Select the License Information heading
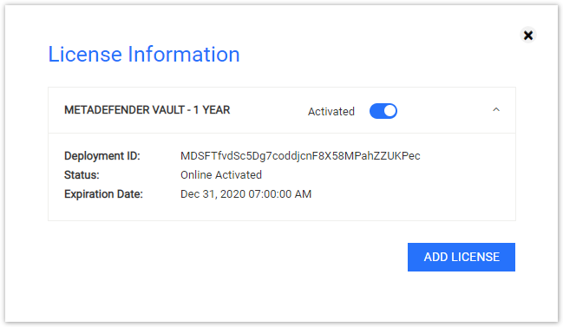This screenshot has width=563, height=327. click(x=144, y=54)
